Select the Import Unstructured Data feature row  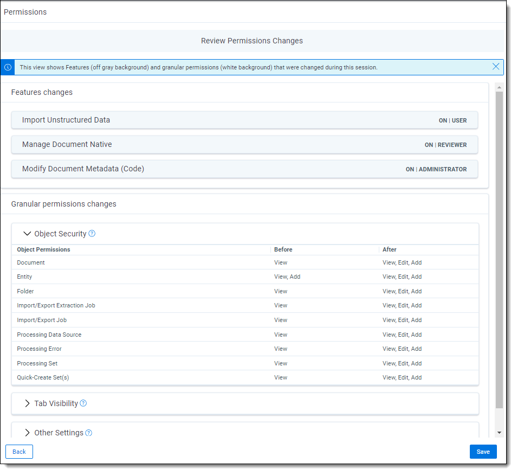(x=244, y=120)
